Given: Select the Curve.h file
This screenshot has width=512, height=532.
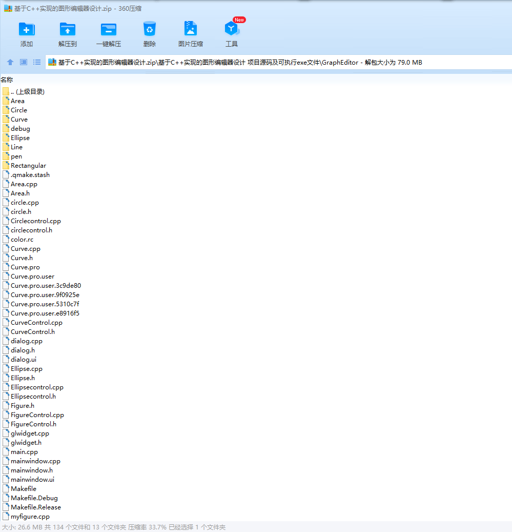Looking at the screenshot, I should pos(17,258).
